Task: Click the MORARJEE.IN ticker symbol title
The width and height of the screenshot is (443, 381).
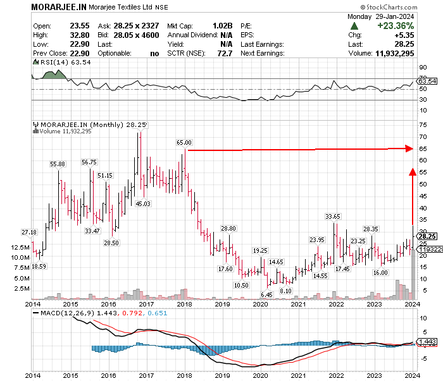Action: (x=59, y=7)
